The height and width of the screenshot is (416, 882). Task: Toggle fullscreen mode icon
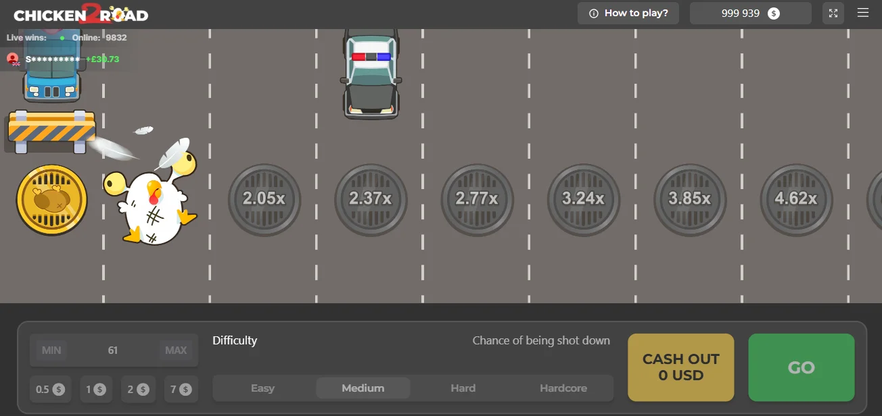833,13
